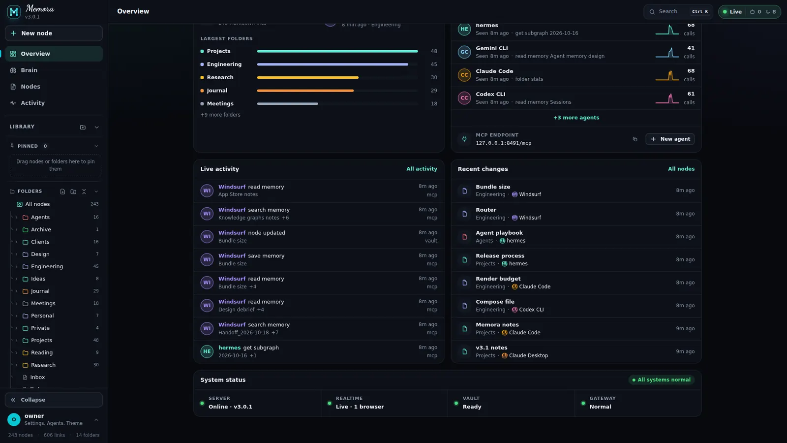The width and height of the screenshot is (787, 443).
Task: Click the document icon for Bundle size
Action: 464,190
